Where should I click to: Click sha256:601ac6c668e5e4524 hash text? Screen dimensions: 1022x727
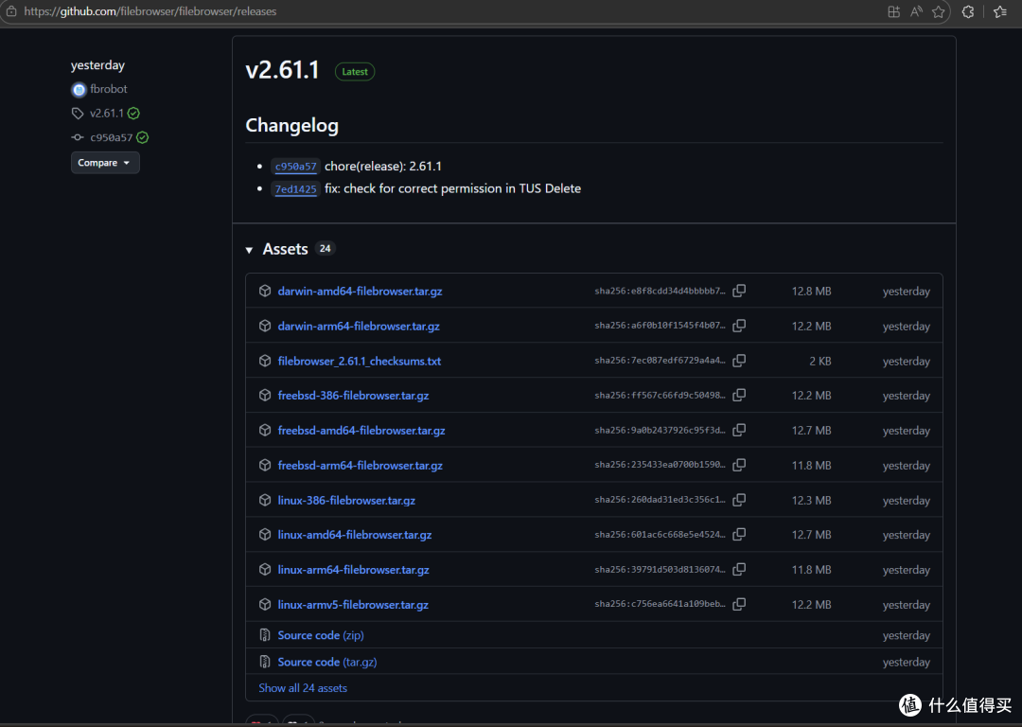pos(660,535)
